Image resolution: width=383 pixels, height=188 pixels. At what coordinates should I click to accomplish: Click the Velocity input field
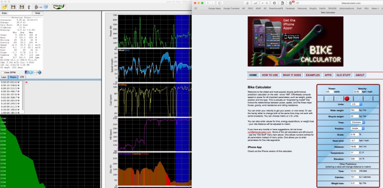[357, 92]
